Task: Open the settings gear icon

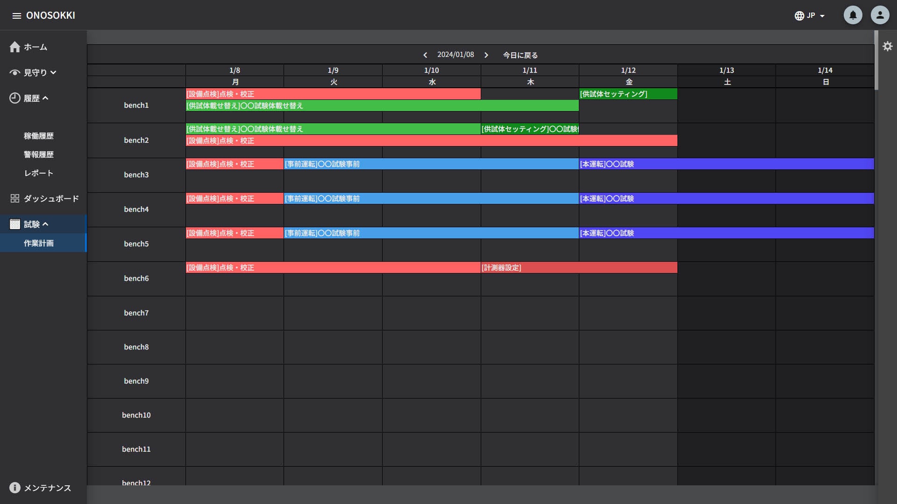Action: [x=887, y=46]
